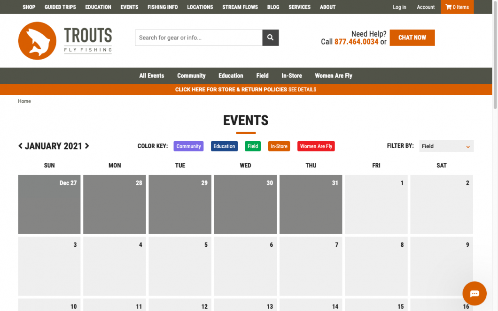This screenshot has width=498, height=311.
Task: Select the January 1 calendar cell
Action: click(376, 205)
